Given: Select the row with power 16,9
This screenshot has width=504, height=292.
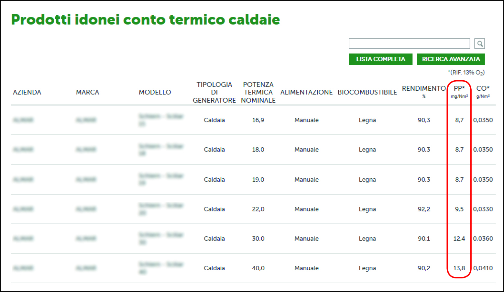Looking at the screenshot, I should (253, 120).
